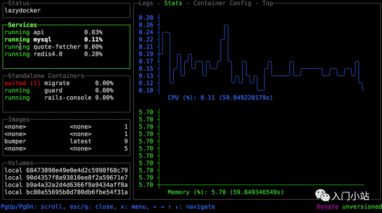Click the Volumes panel title
The height and width of the screenshot is (213, 382).
point(21,163)
